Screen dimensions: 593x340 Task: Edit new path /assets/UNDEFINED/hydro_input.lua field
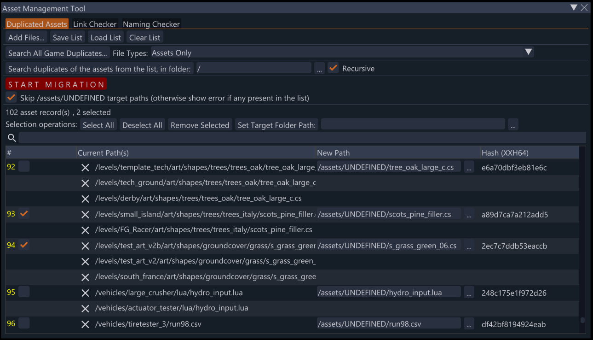(389, 293)
